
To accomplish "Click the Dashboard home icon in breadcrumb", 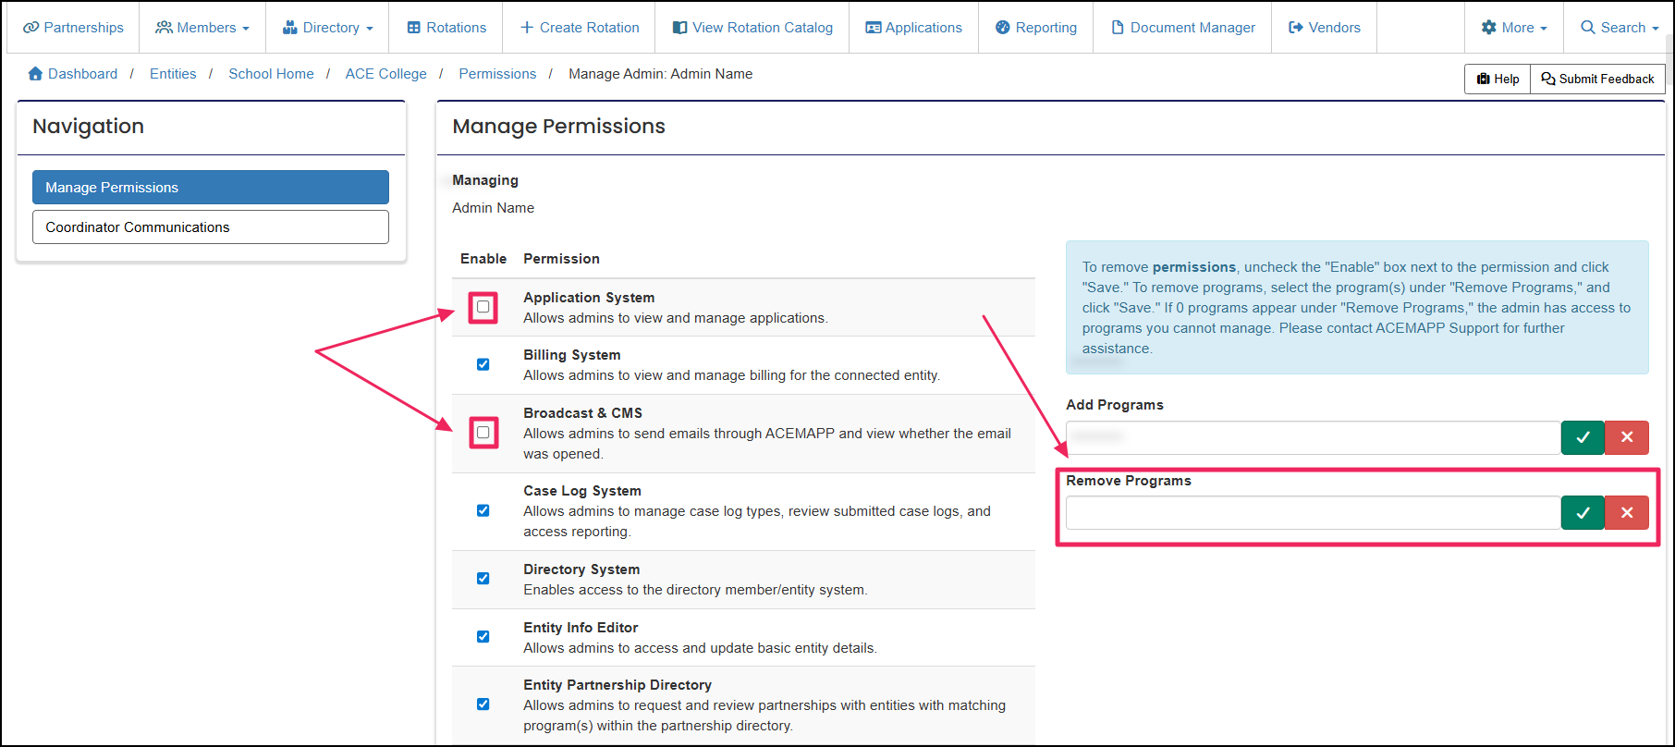I will pyautogui.click(x=35, y=73).
